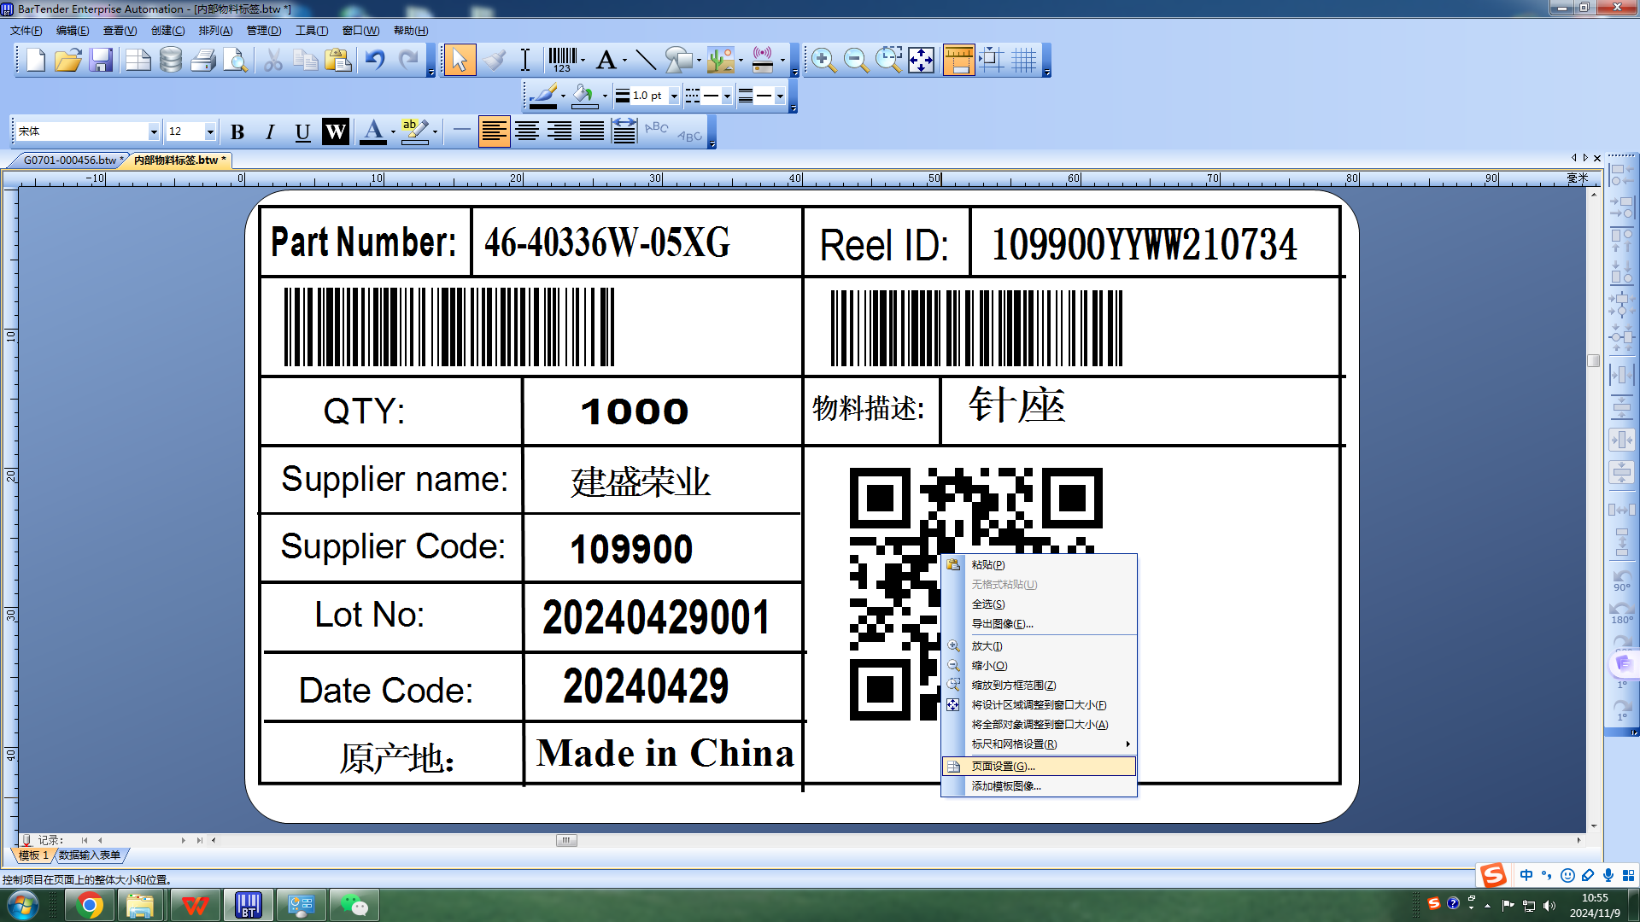Click the font color swatch button

pos(373,131)
